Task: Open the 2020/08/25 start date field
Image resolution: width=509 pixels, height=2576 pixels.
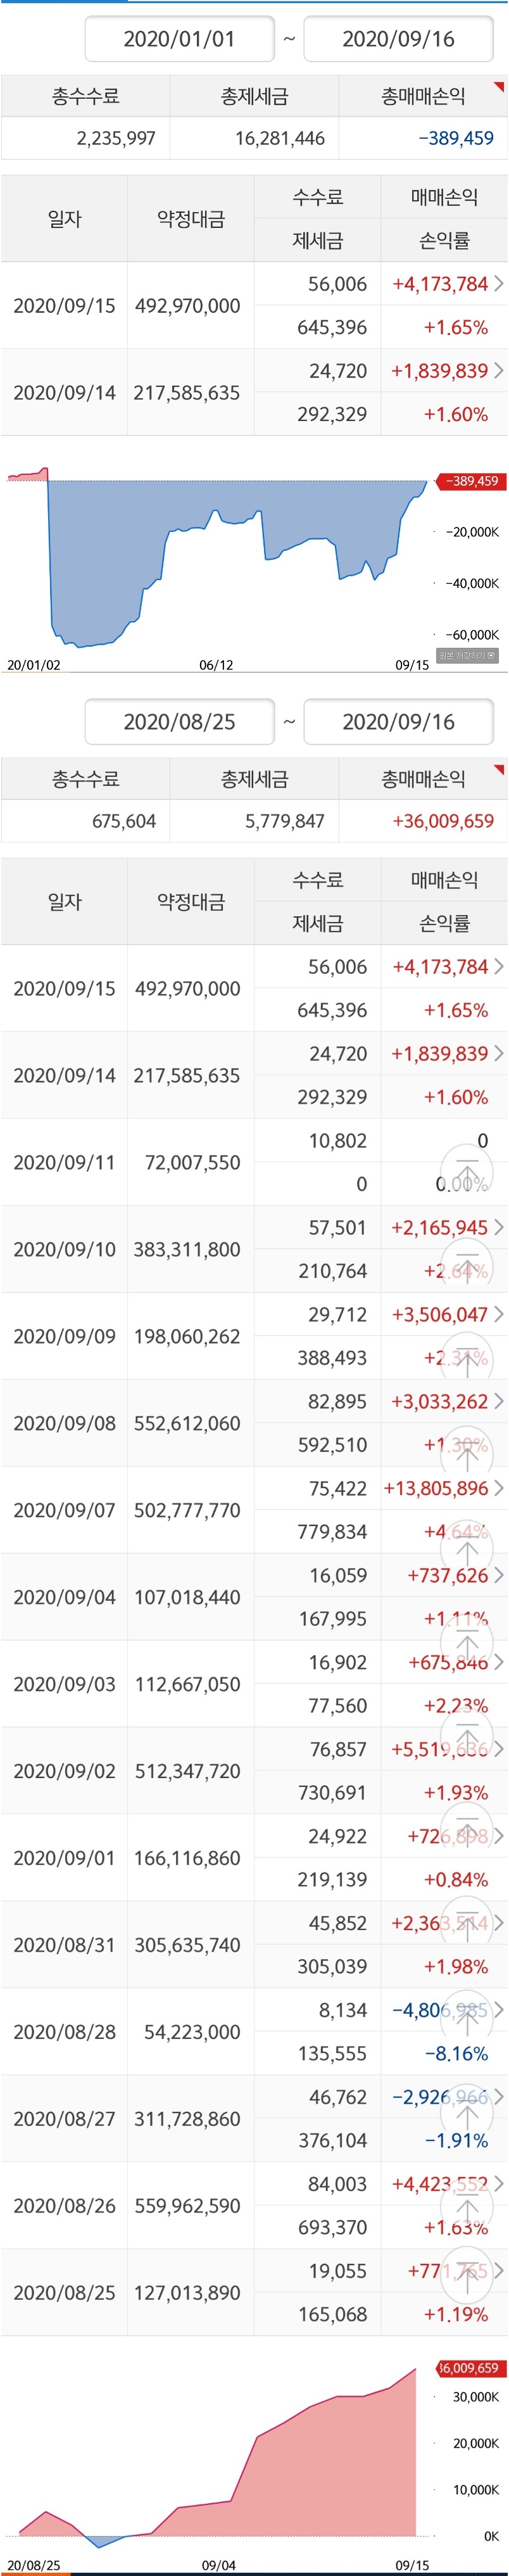Action: point(179,722)
